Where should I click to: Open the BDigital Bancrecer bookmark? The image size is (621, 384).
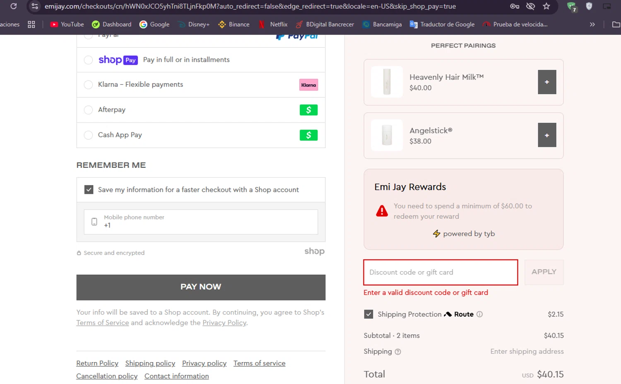pyautogui.click(x=325, y=24)
